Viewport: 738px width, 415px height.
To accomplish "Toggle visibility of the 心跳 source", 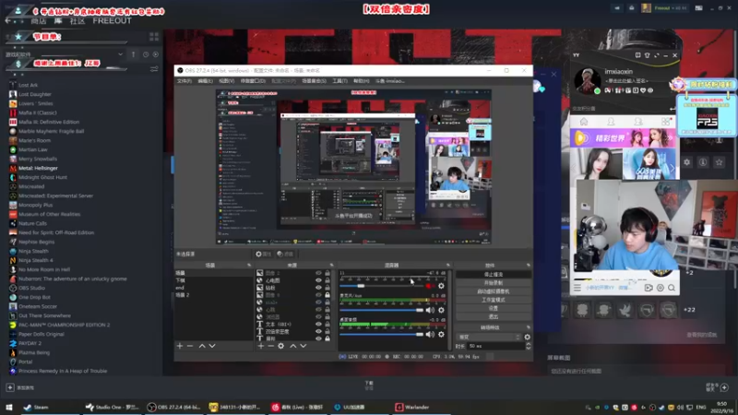I will tap(318, 310).
